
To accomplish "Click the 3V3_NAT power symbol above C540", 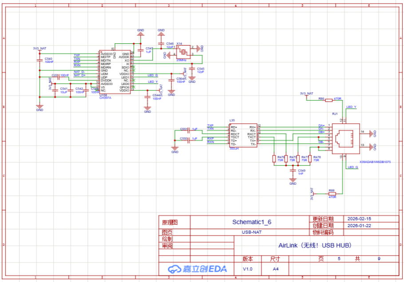I will [40, 50].
